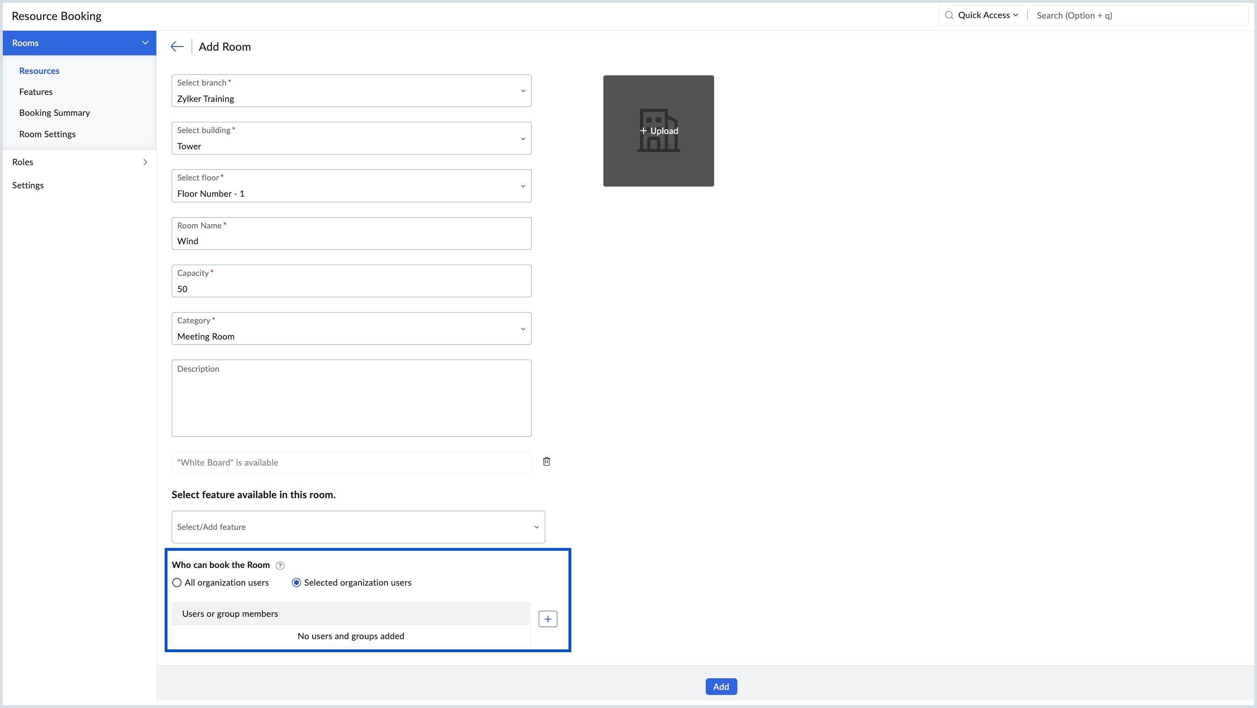Click the Users or group members header
This screenshot has height=708, width=1257.
pyautogui.click(x=351, y=614)
